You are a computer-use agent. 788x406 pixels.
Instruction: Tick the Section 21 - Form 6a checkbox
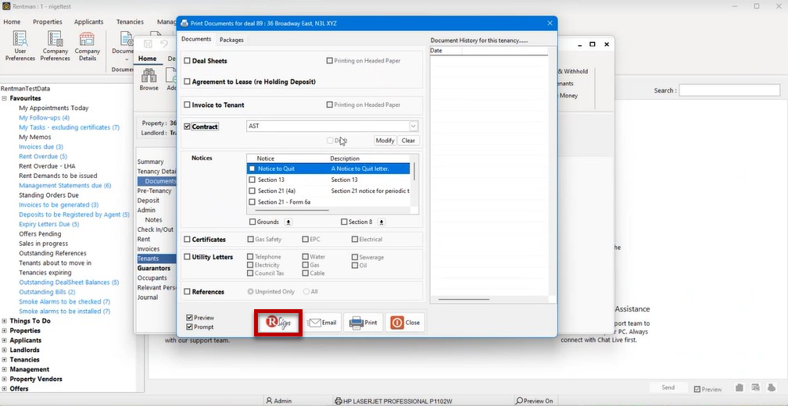pos(253,201)
